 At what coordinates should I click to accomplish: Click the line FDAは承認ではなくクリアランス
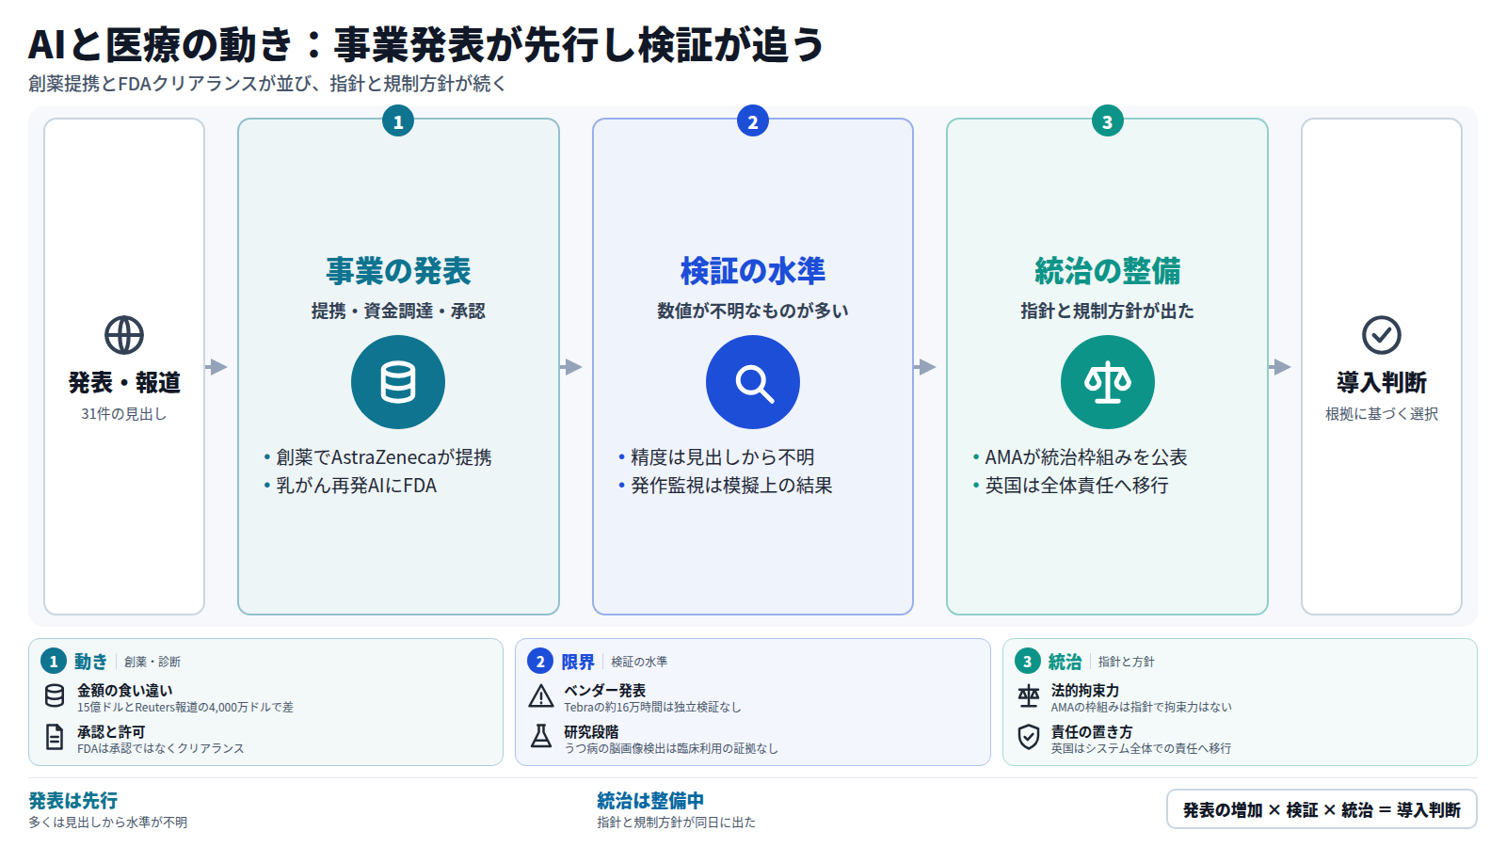click(x=161, y=748)
